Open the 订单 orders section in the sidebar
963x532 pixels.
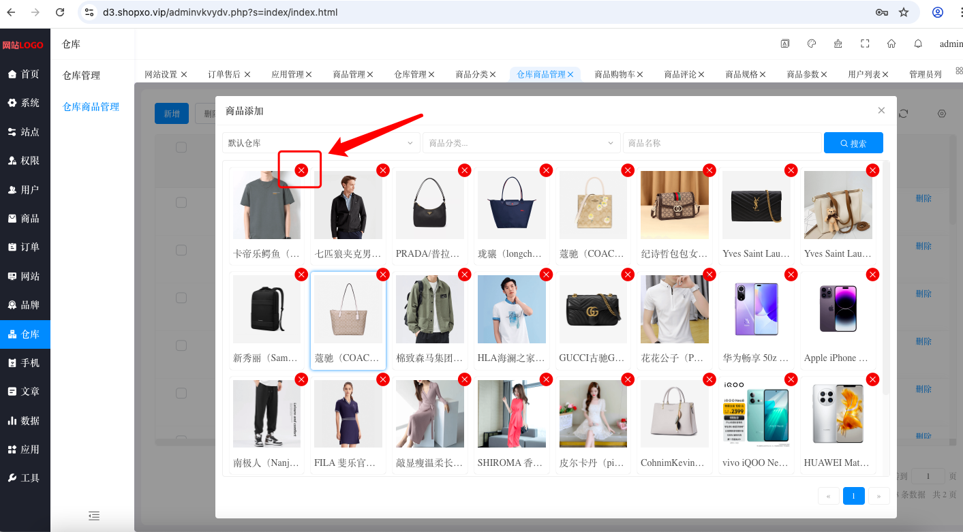[25, 247]
